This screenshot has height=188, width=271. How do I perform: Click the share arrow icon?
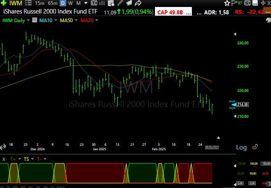coord(138,3)
